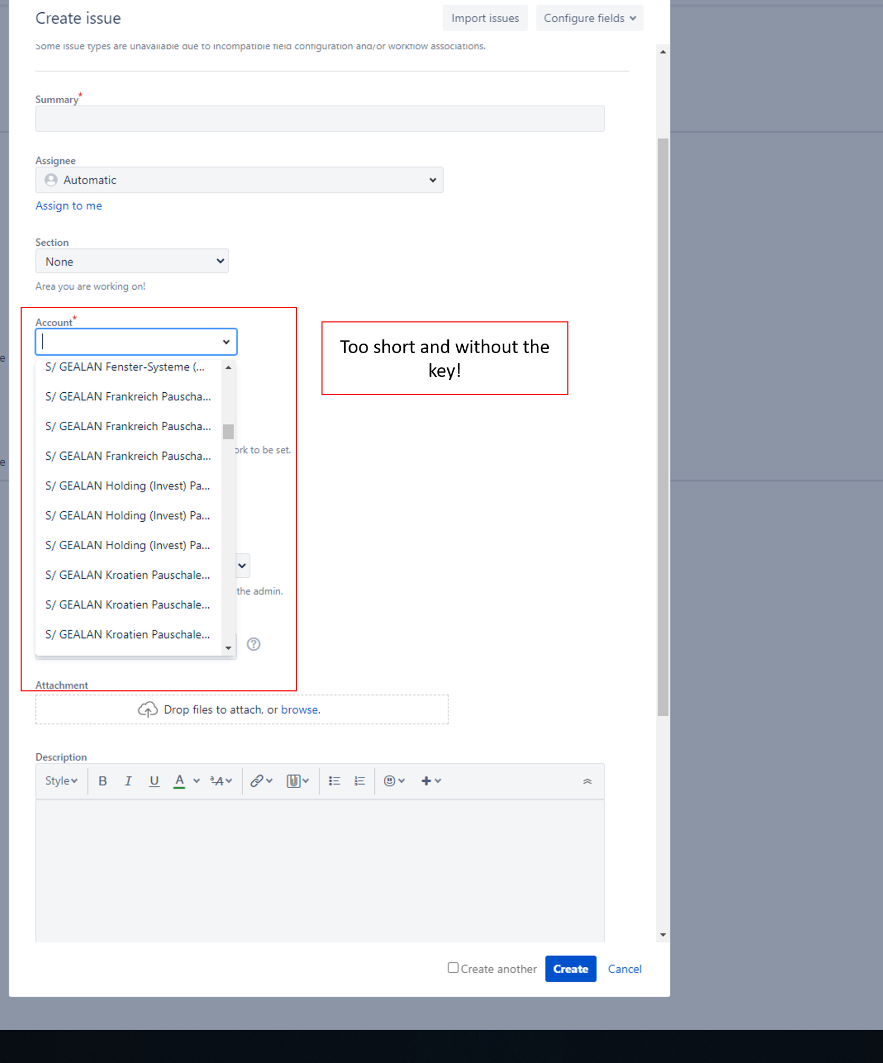Screen dimensions: 883x1063
Task: Click the bullet list icon
Action: [x=334, y=781]
